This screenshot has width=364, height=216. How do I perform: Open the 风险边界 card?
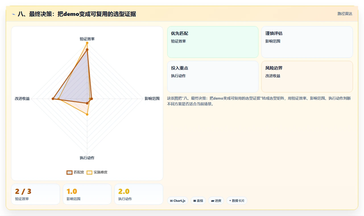point(307,77)
